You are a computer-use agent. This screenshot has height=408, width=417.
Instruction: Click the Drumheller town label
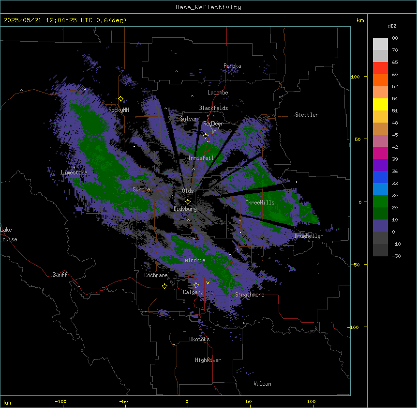coord(309,236)
